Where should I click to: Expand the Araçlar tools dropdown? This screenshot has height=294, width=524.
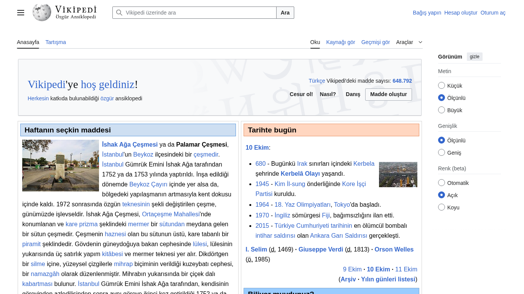coord(409,42)
